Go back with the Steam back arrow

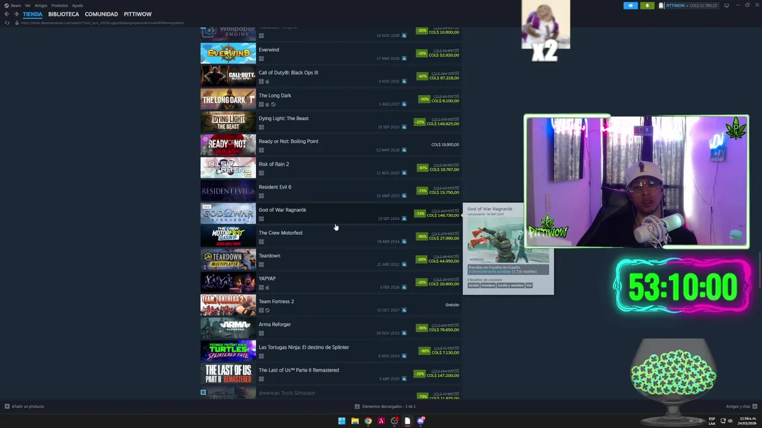point(7,14)
